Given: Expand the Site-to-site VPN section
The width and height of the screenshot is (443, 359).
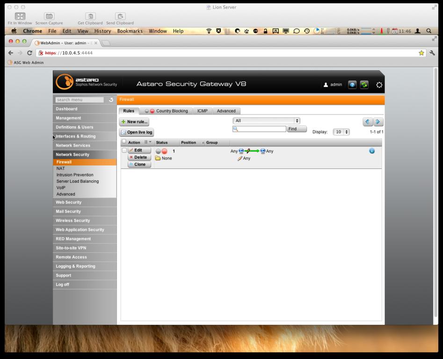Looking at the screenshot, I should (85, 248).
